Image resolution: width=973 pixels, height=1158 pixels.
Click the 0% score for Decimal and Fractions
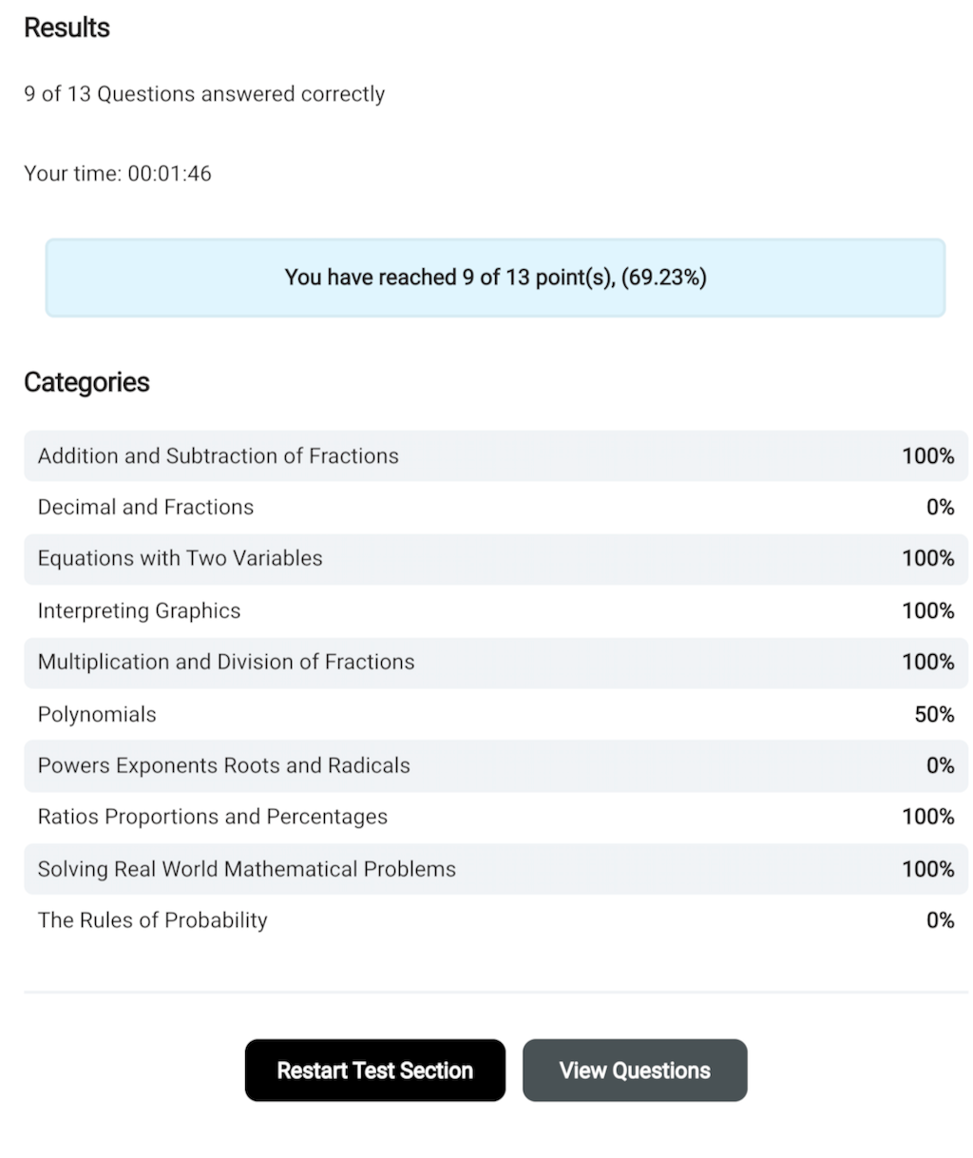pyautogui.click(x=940, y=508)
